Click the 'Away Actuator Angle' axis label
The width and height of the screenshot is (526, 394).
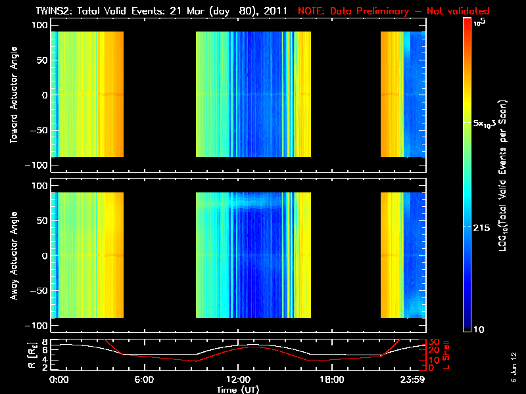pyautogui.click(x=14, y=255)
